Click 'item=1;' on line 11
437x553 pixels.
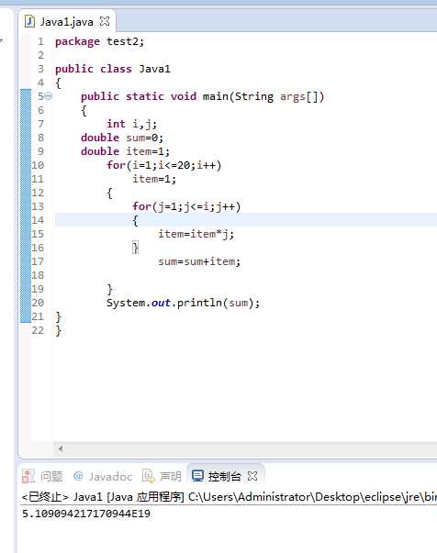click(154, 179)
